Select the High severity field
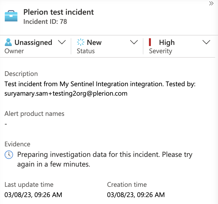 point(179,46)
